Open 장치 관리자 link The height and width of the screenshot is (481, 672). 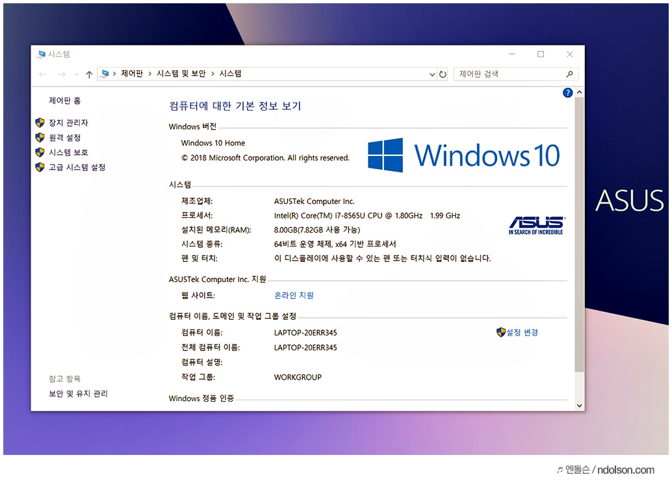[69, 123]
